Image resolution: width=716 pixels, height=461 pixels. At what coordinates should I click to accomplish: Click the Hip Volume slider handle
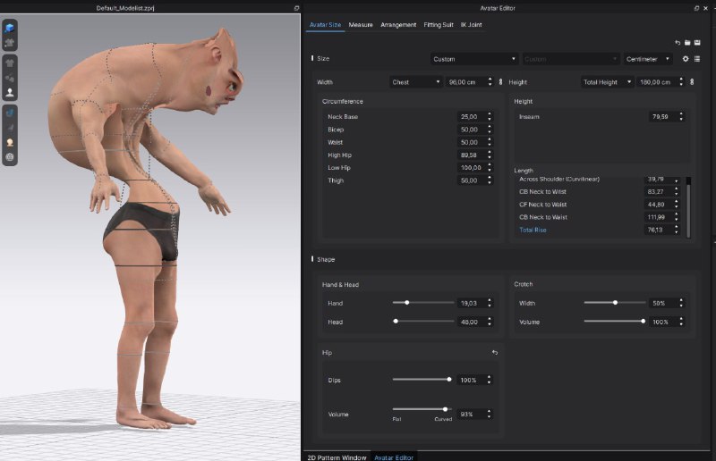click(445, 409)
